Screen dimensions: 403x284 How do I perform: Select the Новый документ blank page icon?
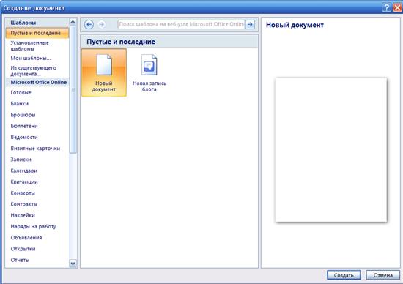click(x=104, y=72)
